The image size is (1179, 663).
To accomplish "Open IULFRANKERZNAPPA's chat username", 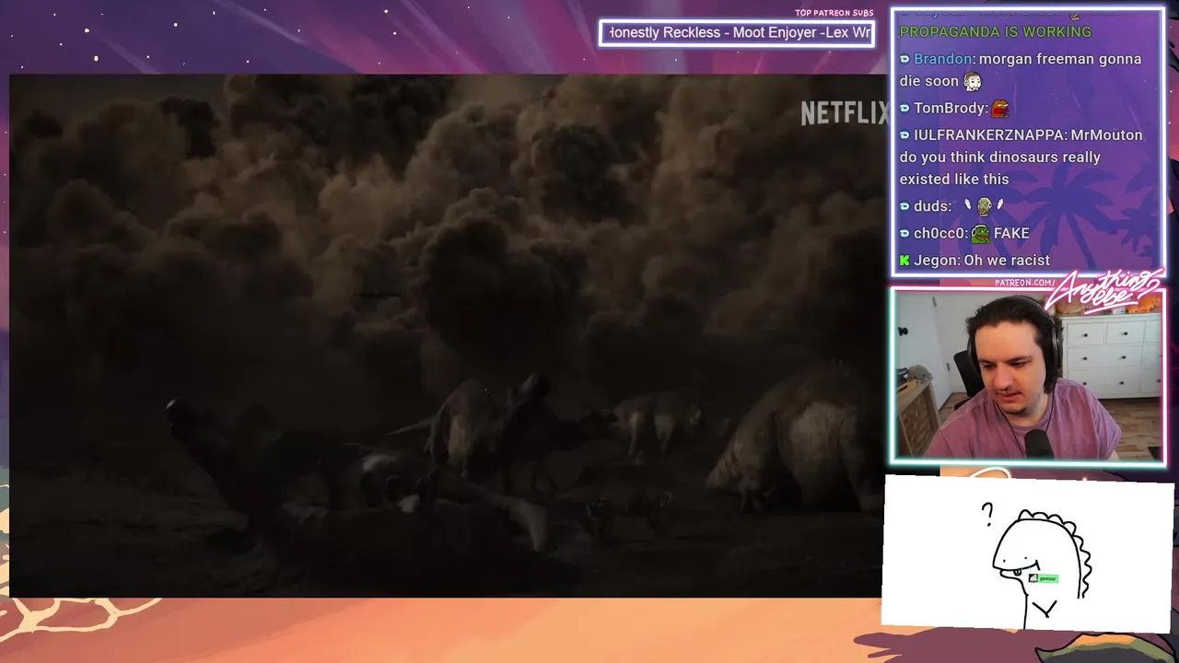I will coord(990,134).
